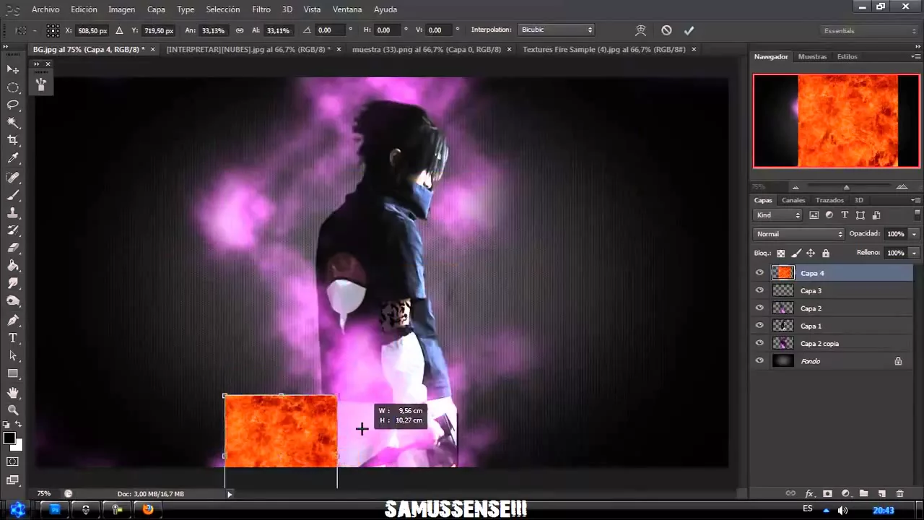
Task: Click the link layers icon
Action: coord(790,494)
